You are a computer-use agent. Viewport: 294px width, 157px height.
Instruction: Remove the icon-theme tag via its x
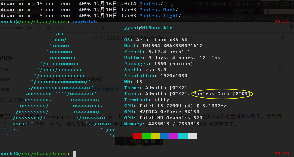(x=117, y=89)
